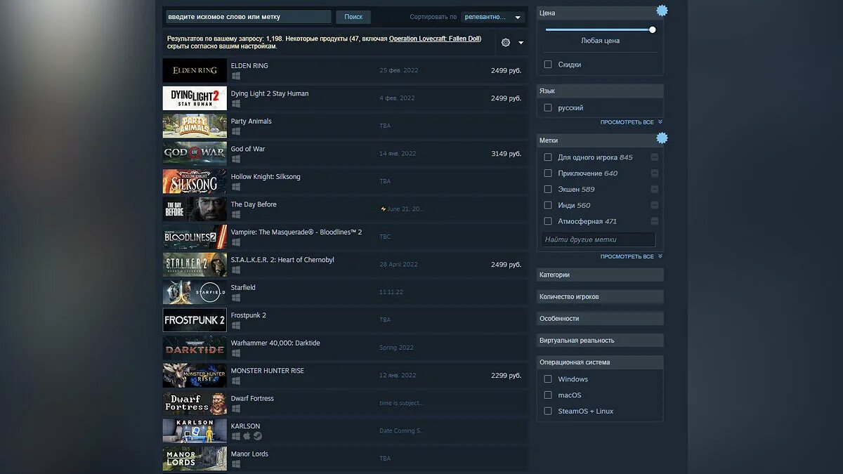Collapse the Операционная система section header
The width and height of the screenshot is (843, 474).
click(600, 362)
